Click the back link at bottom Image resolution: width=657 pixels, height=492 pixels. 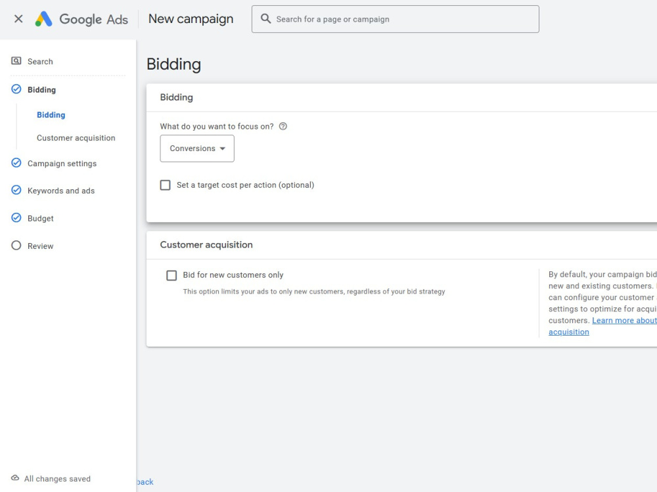coord(145,482)
